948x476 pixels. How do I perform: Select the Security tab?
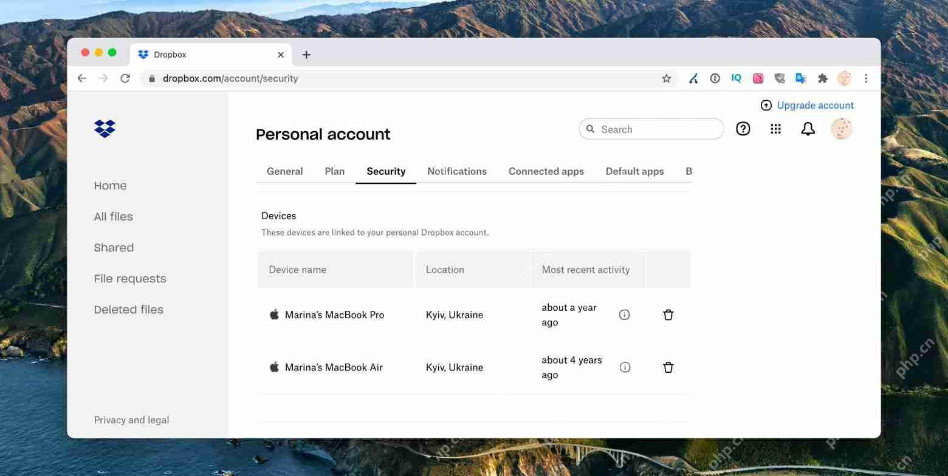(x=386, y=171)
